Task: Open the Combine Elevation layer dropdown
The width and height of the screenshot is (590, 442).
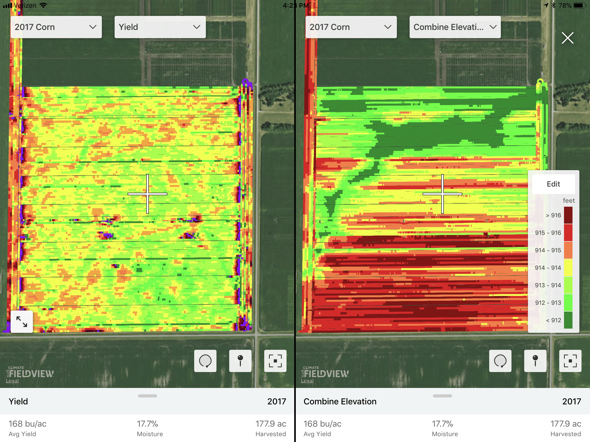Action: click(x=455, y=27)
